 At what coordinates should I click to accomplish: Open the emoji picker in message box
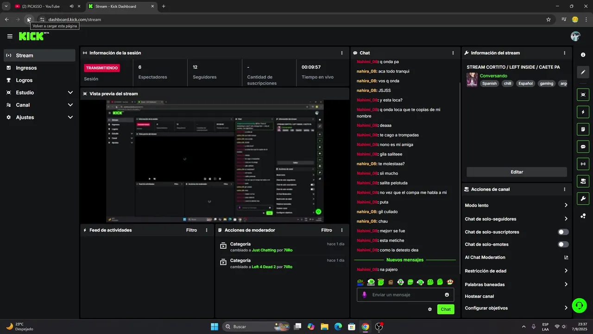click(x=447, y=295)
